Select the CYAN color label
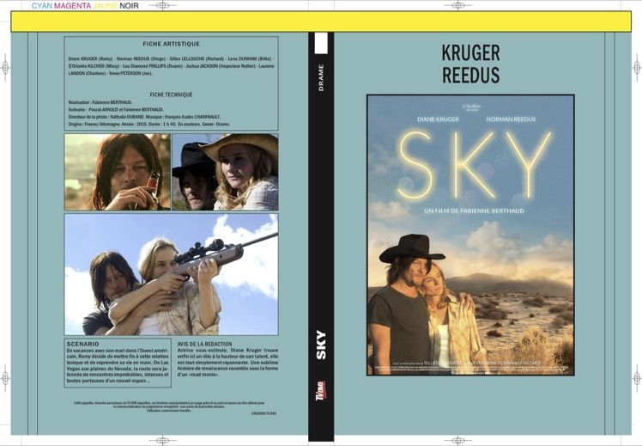This screenshot has width=642, height=446. 42,6
